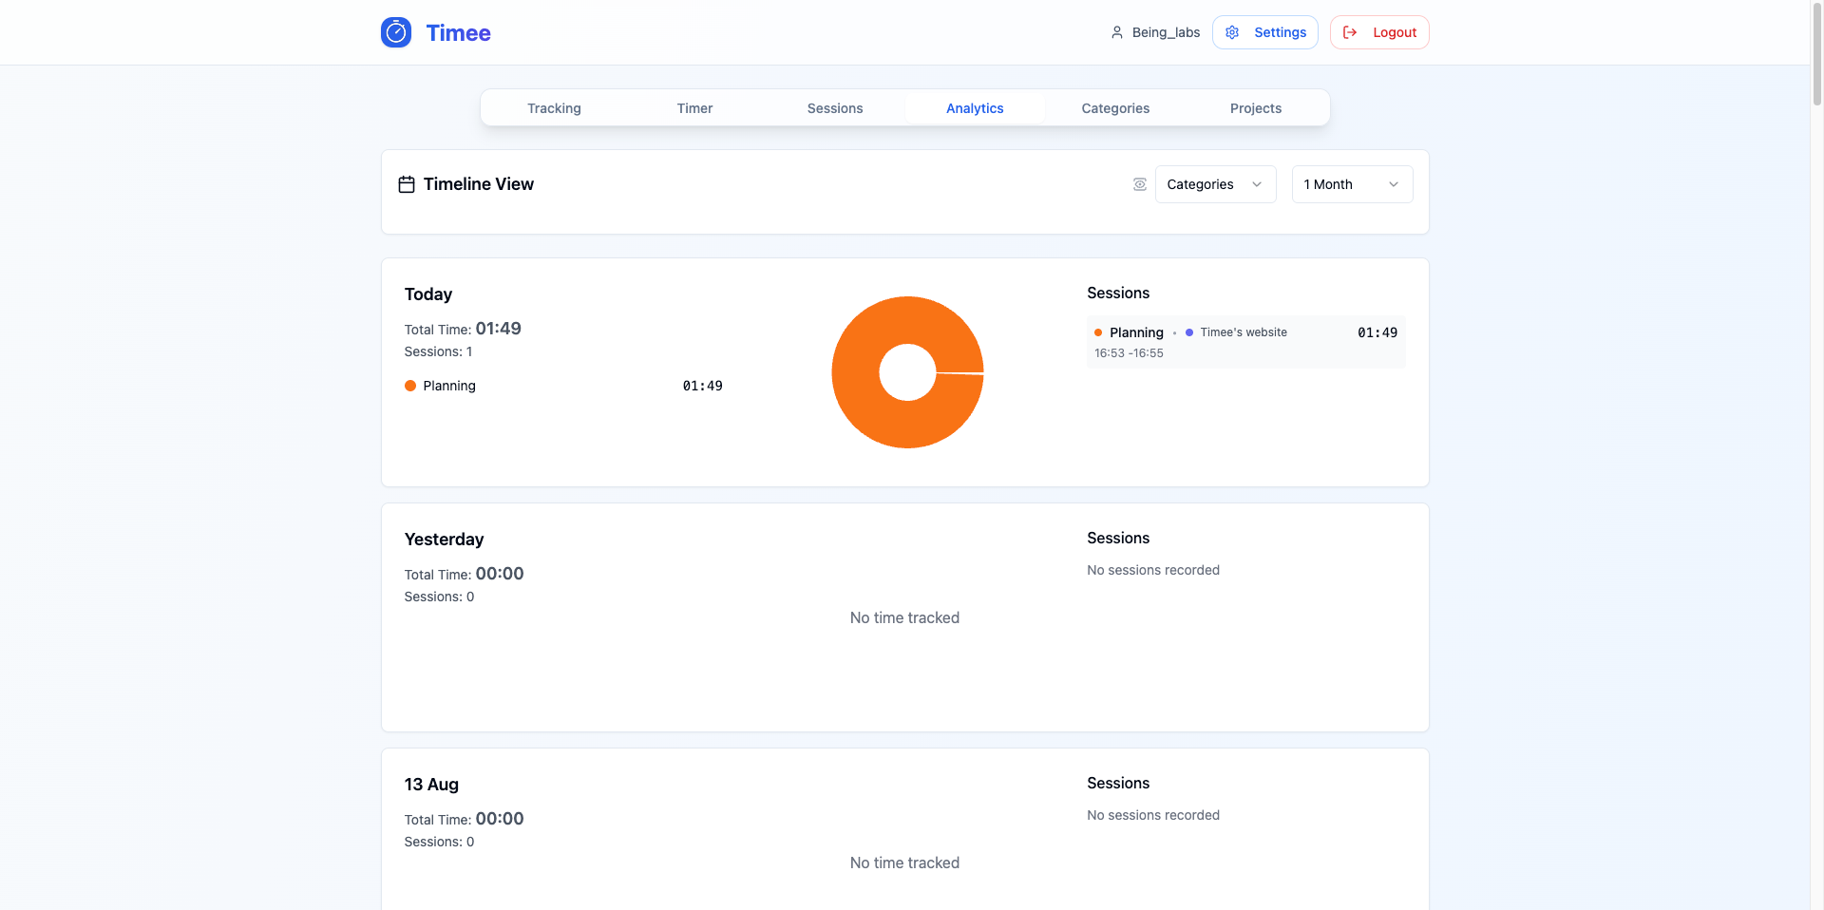
Task: Click the Logout button
Action: click(x=1379, y=31)
